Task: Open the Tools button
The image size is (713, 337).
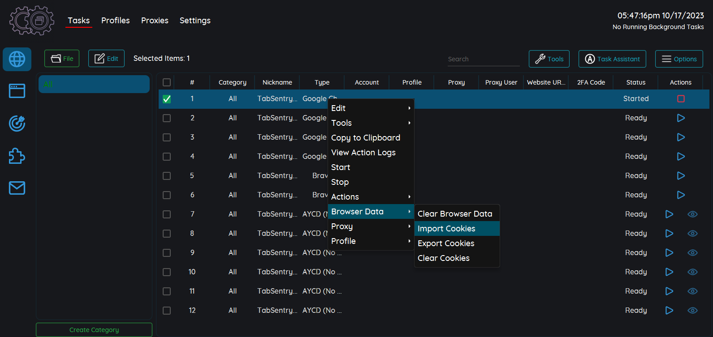Action: (x=549, y=59)
